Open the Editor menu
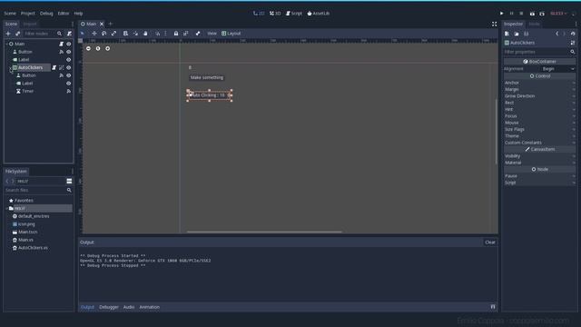This screenshot has height=327, width=581. [64, 14]
